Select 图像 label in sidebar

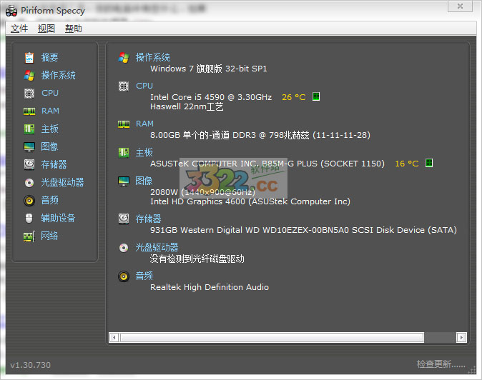49,146
